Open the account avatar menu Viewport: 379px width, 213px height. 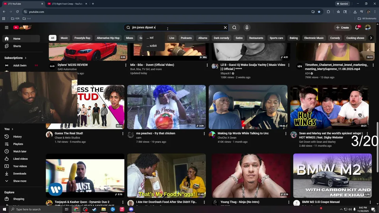coord(368,28)
